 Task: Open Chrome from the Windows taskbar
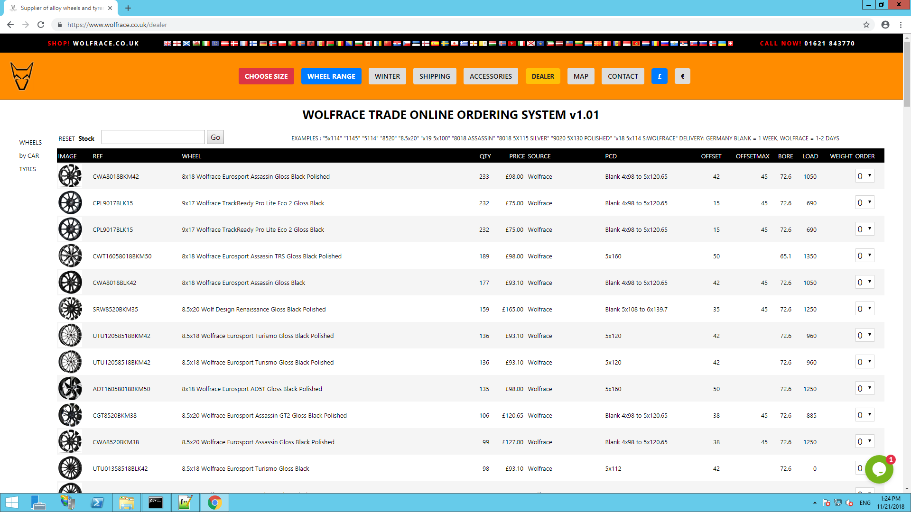pos(214,503)
